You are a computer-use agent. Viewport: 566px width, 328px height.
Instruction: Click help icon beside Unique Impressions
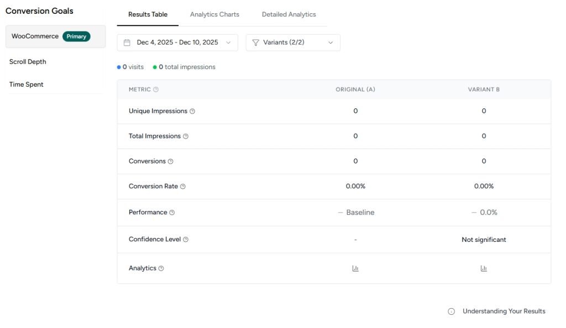(x=192, y=111)
